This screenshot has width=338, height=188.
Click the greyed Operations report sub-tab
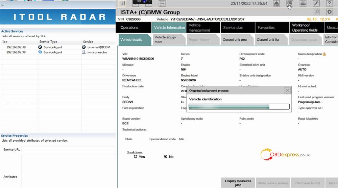(305, 39)
